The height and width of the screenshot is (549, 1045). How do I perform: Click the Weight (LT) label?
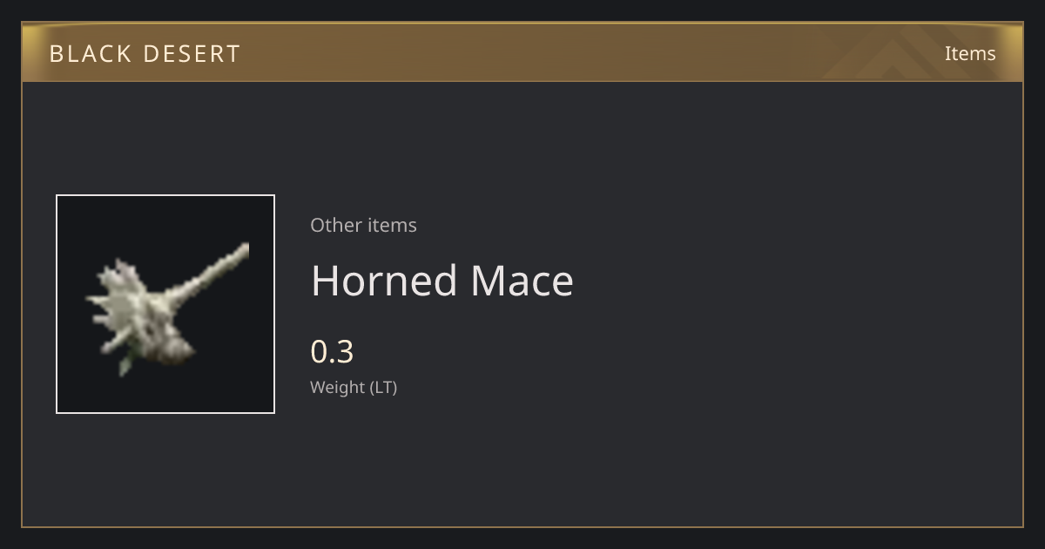(x=354, y=387)
